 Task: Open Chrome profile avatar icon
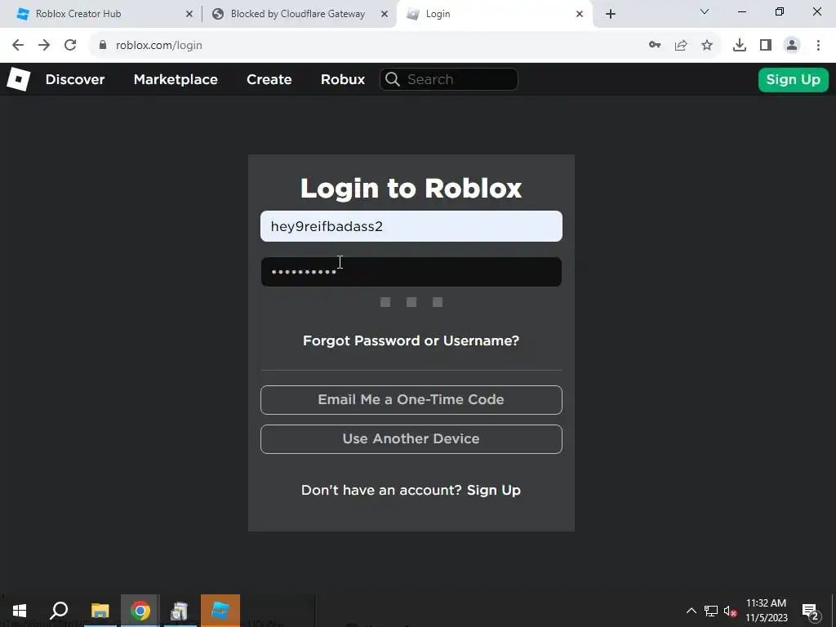point(792,46)
